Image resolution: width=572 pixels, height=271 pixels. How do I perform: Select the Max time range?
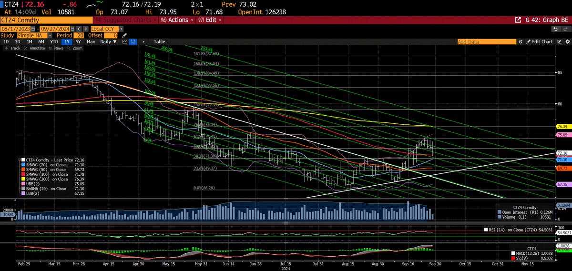coord(91,42)
